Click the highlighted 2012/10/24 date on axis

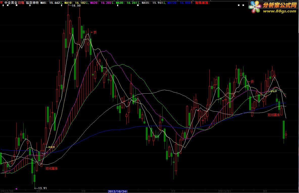pos(117,191)
